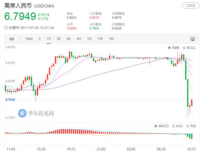
Task: Select the BOLL indicator radio
Action: (184, 48)
